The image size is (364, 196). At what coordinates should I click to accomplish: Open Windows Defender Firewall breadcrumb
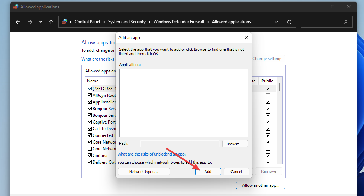click(x=179, y=22)
